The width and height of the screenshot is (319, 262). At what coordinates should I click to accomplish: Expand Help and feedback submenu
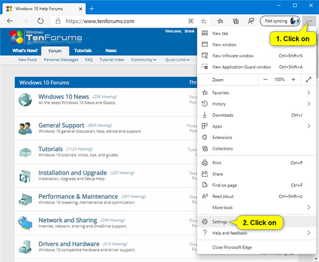coord(256,233)
